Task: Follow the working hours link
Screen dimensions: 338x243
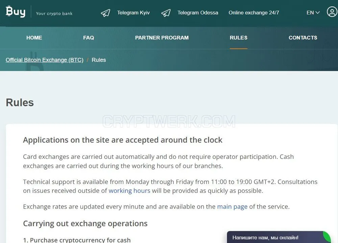Action: 129,191
